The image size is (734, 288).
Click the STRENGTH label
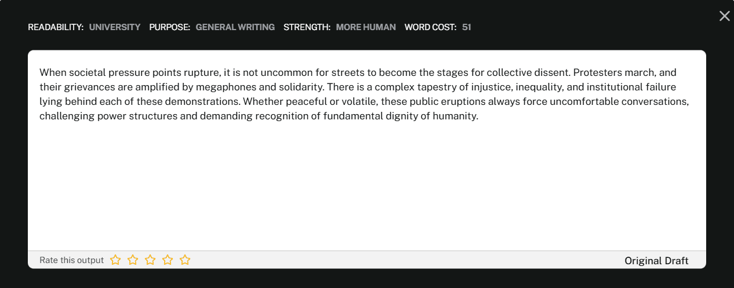point(307,27)
